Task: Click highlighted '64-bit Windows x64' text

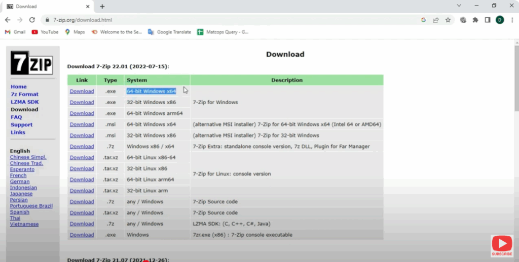Action: 151,91
